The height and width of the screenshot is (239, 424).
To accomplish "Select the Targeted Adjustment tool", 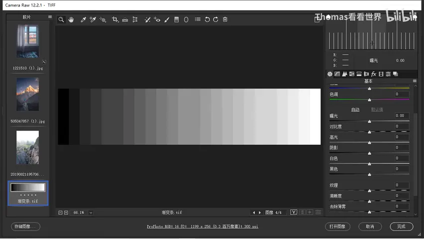I will coord(103,19).
